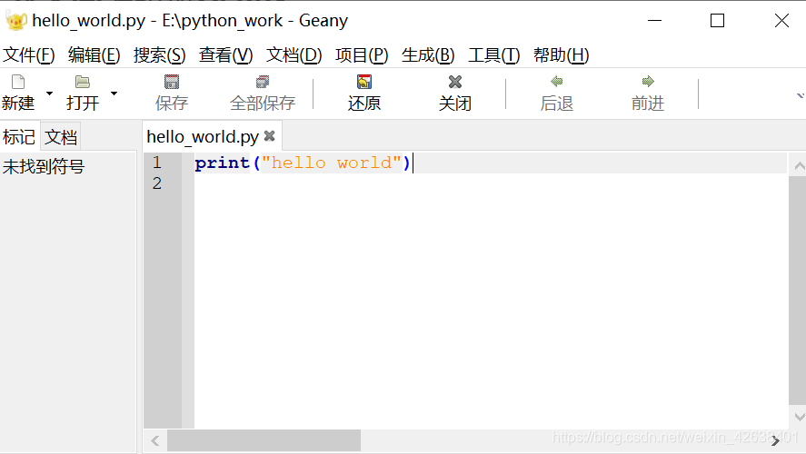Switch to the Documents (文档) sidebar tab
806x454 pixels.
tap(61, 137)
